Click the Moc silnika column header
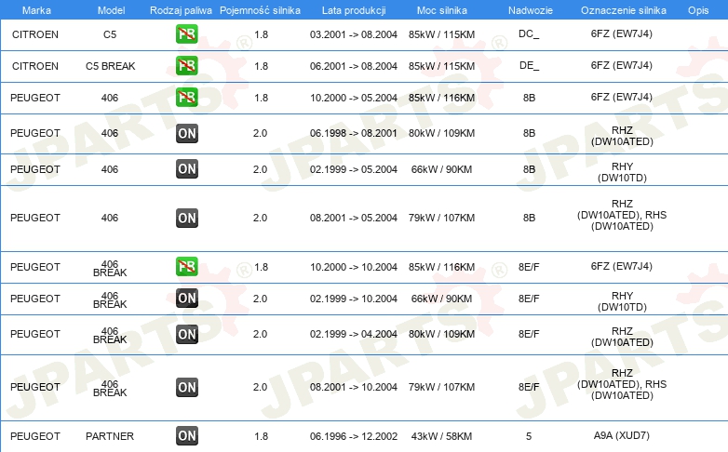Image resolution: width=728 pixels, height=452 pixels. tap(442, 10)
